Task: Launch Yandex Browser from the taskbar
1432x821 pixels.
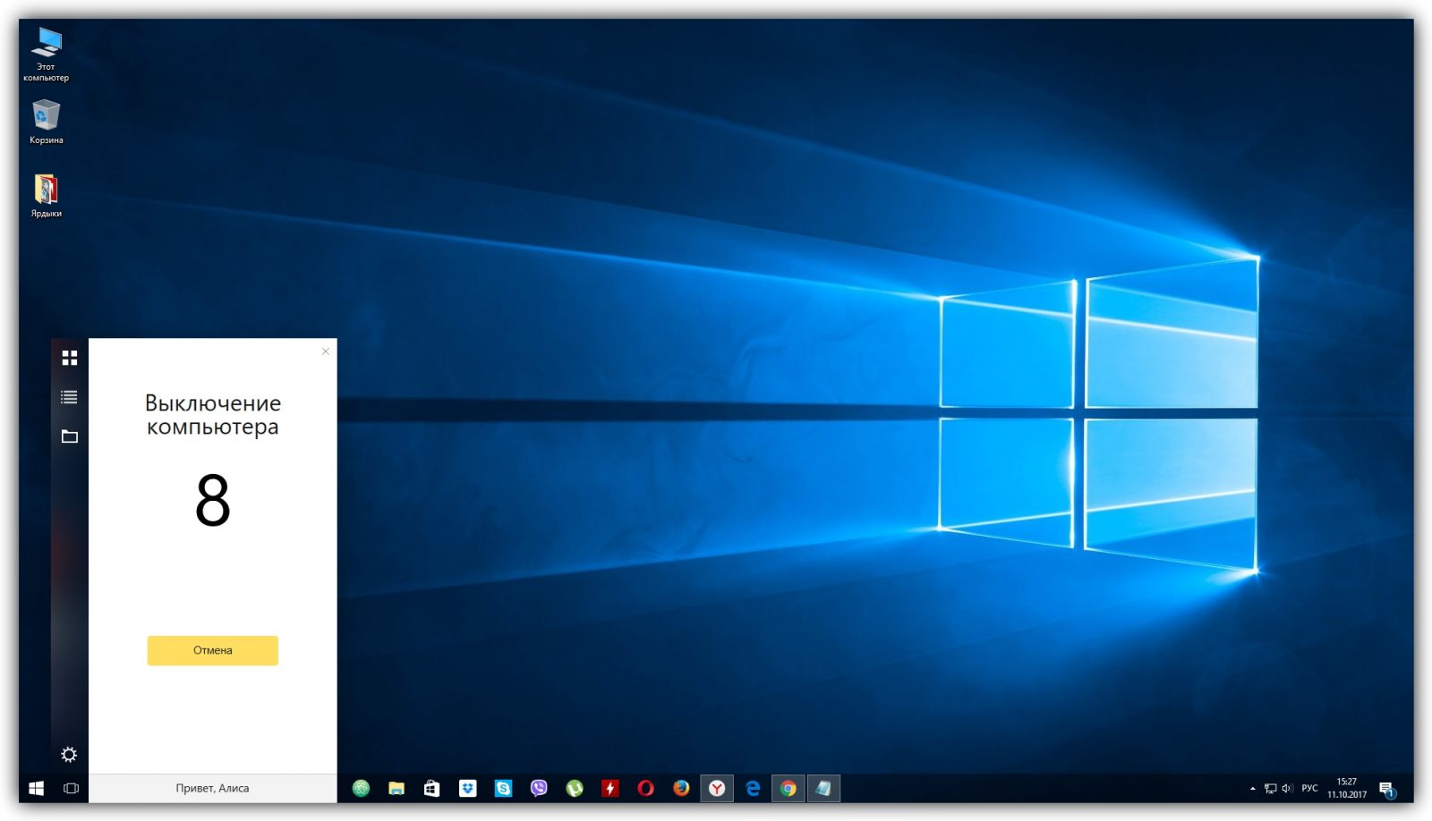Action: point(717,788)
